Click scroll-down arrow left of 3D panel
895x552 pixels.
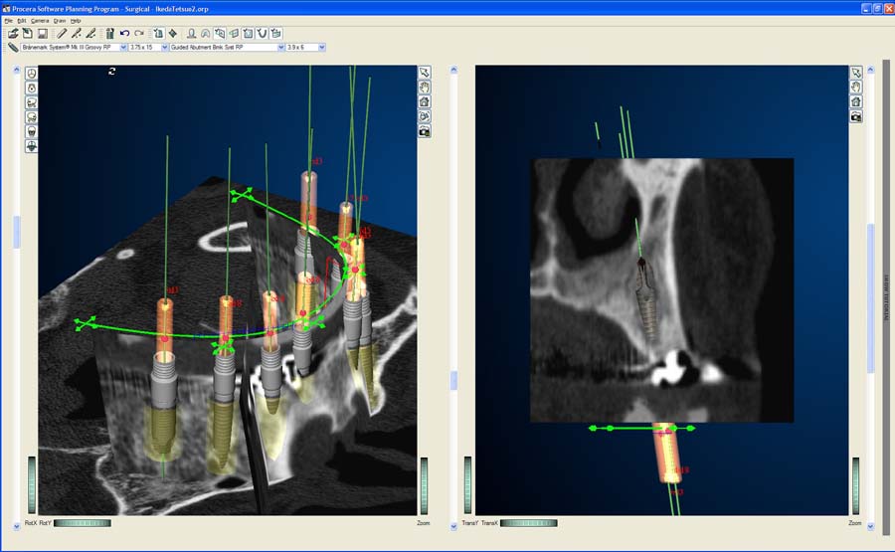tap(17, 526)
